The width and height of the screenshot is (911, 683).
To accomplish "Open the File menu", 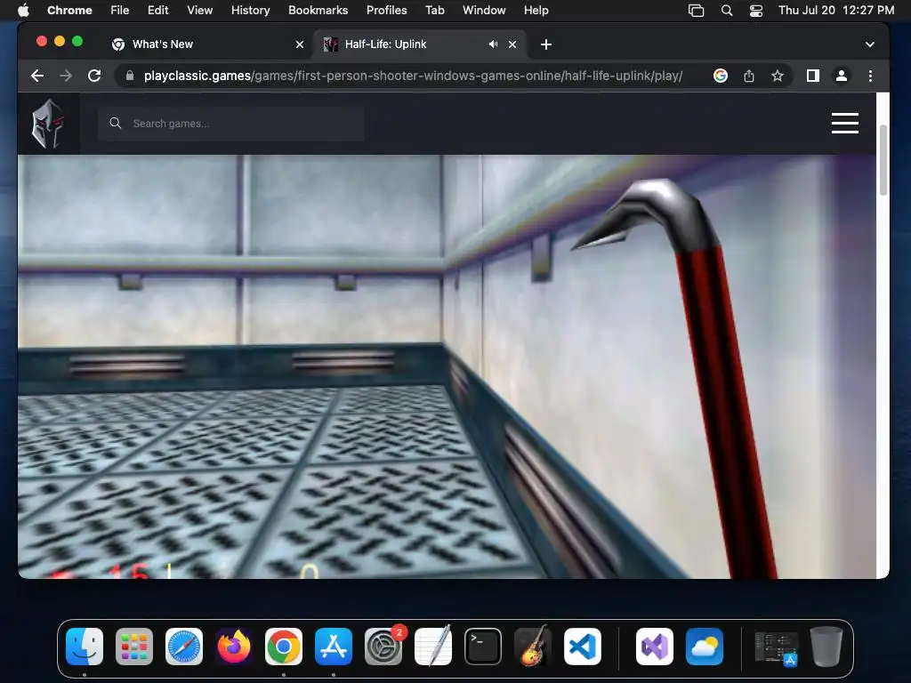I will (x=120, y=11).
